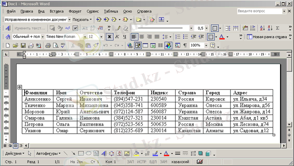This screenshot has width=294, height=166.
Task: Open the Формат menu
Action: [x=75, y=11]
